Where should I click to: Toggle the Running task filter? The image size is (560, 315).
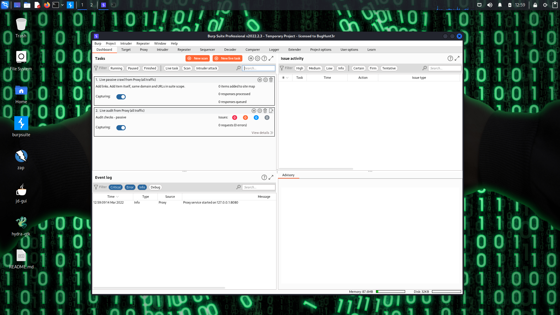click(x=116, y=68)
